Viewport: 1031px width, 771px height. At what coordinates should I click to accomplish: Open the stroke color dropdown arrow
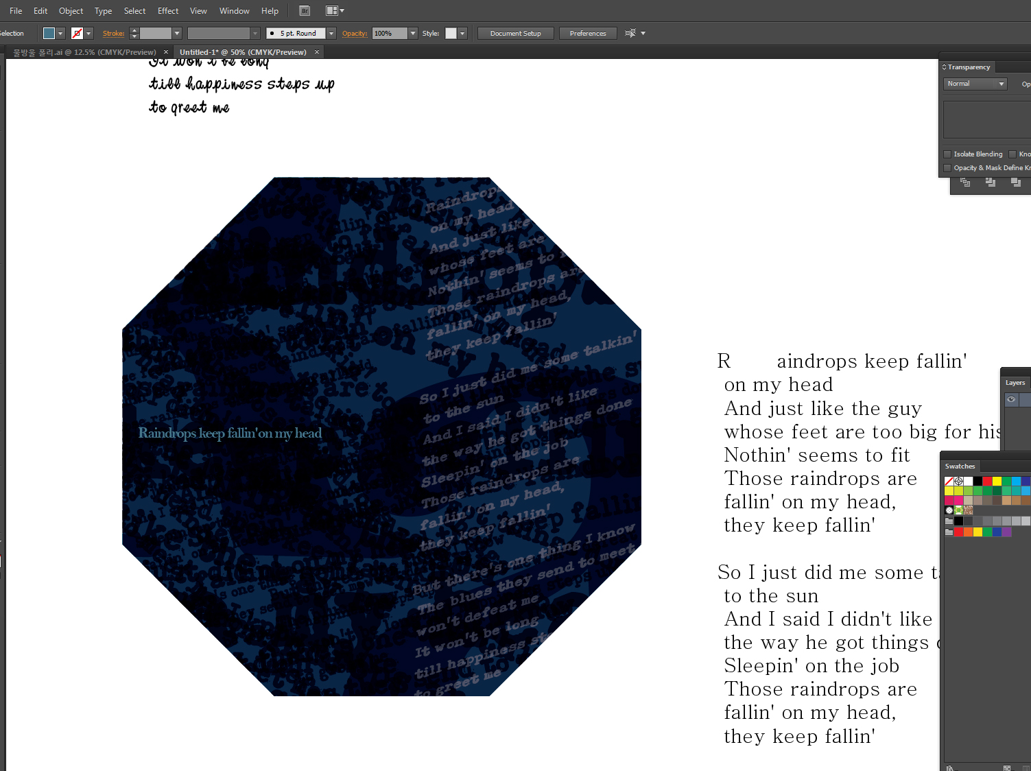tap(88, 33)
